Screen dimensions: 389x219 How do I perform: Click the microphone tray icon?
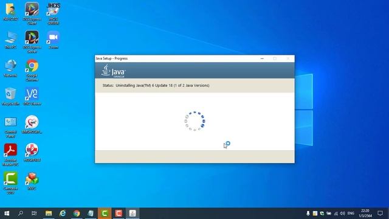click(308, 214)
